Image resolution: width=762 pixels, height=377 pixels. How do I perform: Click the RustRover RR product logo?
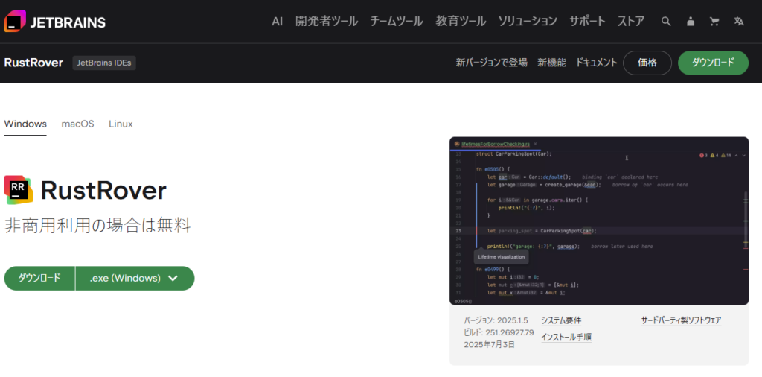click(19, 190)
